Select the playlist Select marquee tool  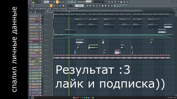(x=46, y=9)
